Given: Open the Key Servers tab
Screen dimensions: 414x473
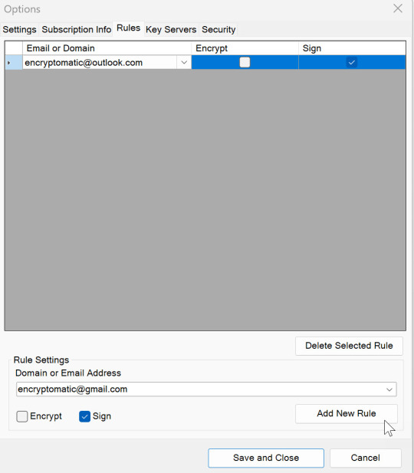Looking at the screenshot, I should point(171,30).
